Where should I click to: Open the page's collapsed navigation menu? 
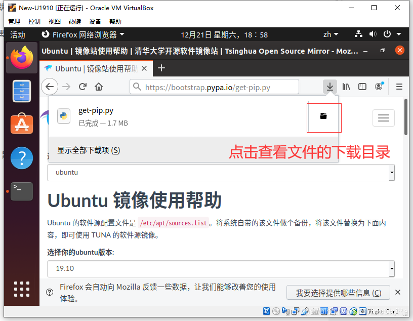coord(384,118)
